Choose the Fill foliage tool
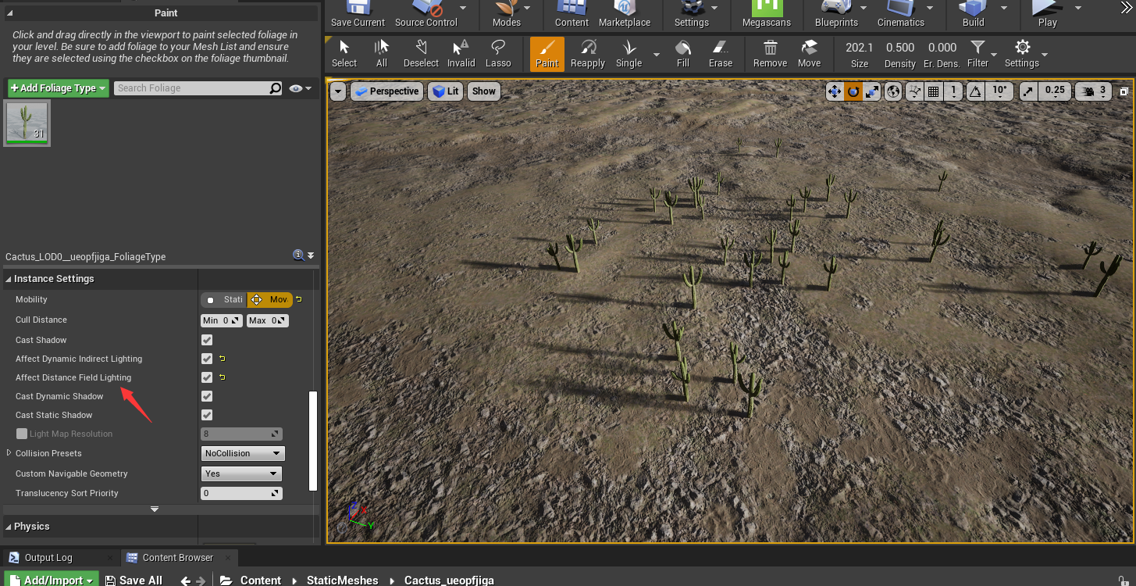Viewport: 1136px width, 586px height. coord(683,53)
